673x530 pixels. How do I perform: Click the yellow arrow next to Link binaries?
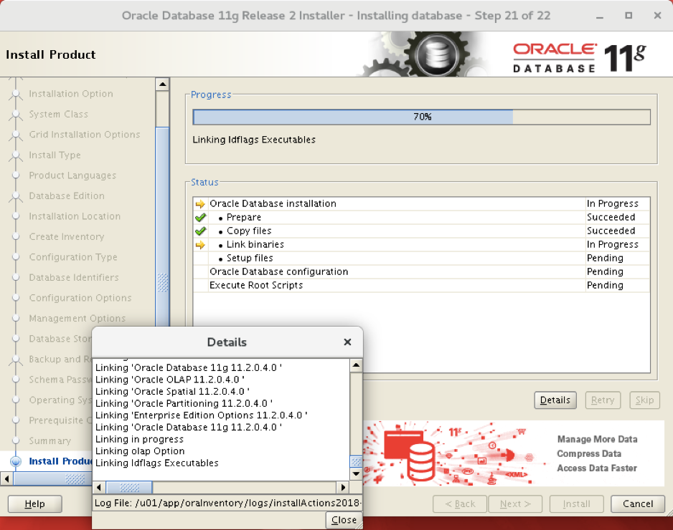pos(200,244)
